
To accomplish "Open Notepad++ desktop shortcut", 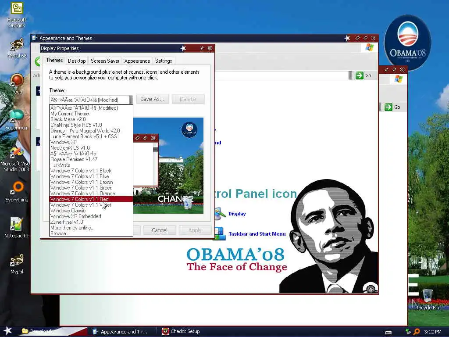I will [17, 228].
